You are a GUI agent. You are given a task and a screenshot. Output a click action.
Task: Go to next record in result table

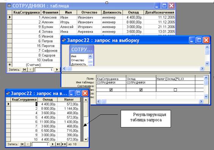pyautogui.click(x=53, y=144)
